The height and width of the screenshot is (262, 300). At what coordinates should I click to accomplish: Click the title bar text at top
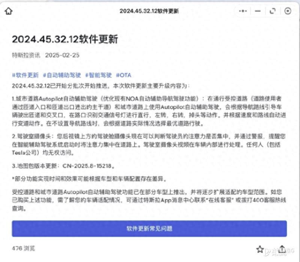coord(149,11)
